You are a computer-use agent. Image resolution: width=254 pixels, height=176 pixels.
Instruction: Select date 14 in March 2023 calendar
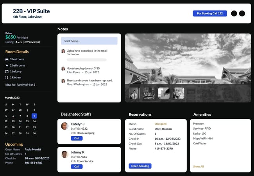click(20, 121)
